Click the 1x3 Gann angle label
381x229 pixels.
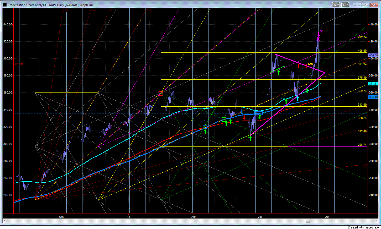[x=112, y=10]
